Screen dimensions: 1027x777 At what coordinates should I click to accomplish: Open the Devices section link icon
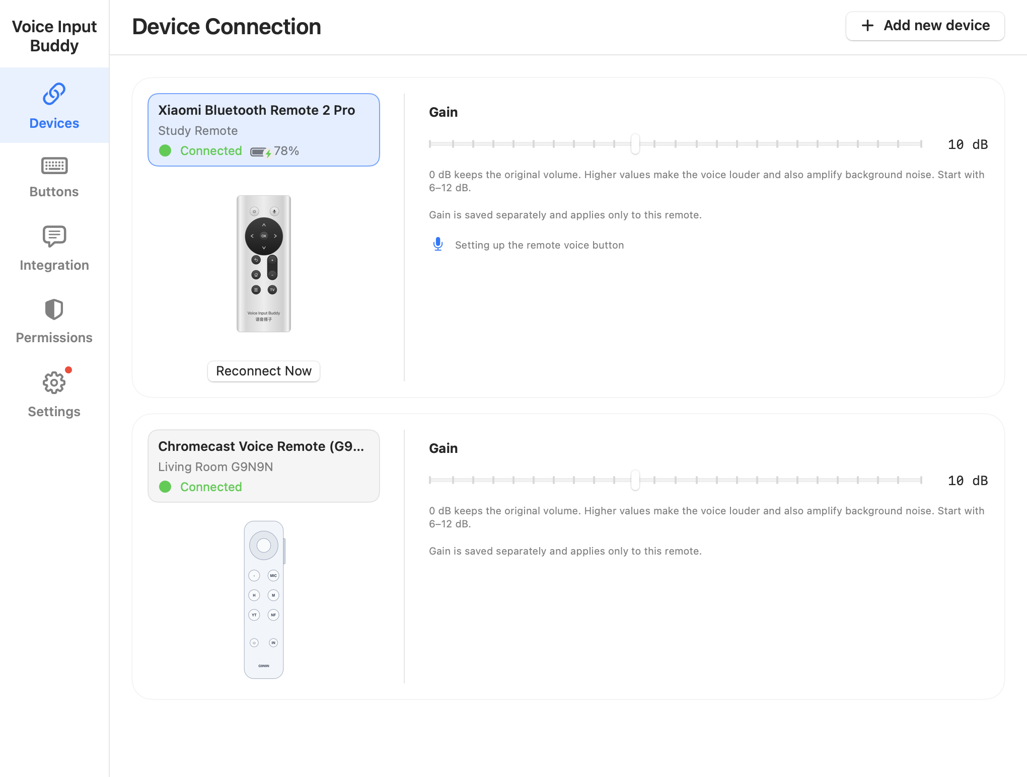point(54,94)
